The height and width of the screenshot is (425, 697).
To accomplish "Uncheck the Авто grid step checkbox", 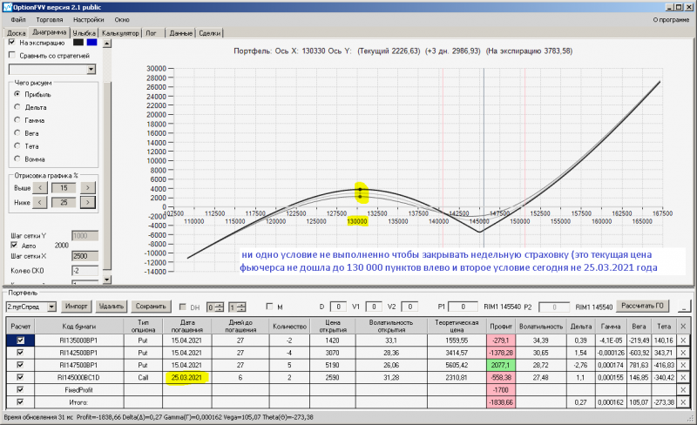I will [x=12, y=246].
